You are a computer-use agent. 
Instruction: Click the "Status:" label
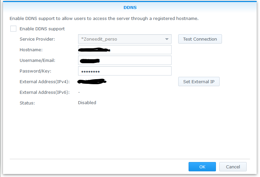27,103
